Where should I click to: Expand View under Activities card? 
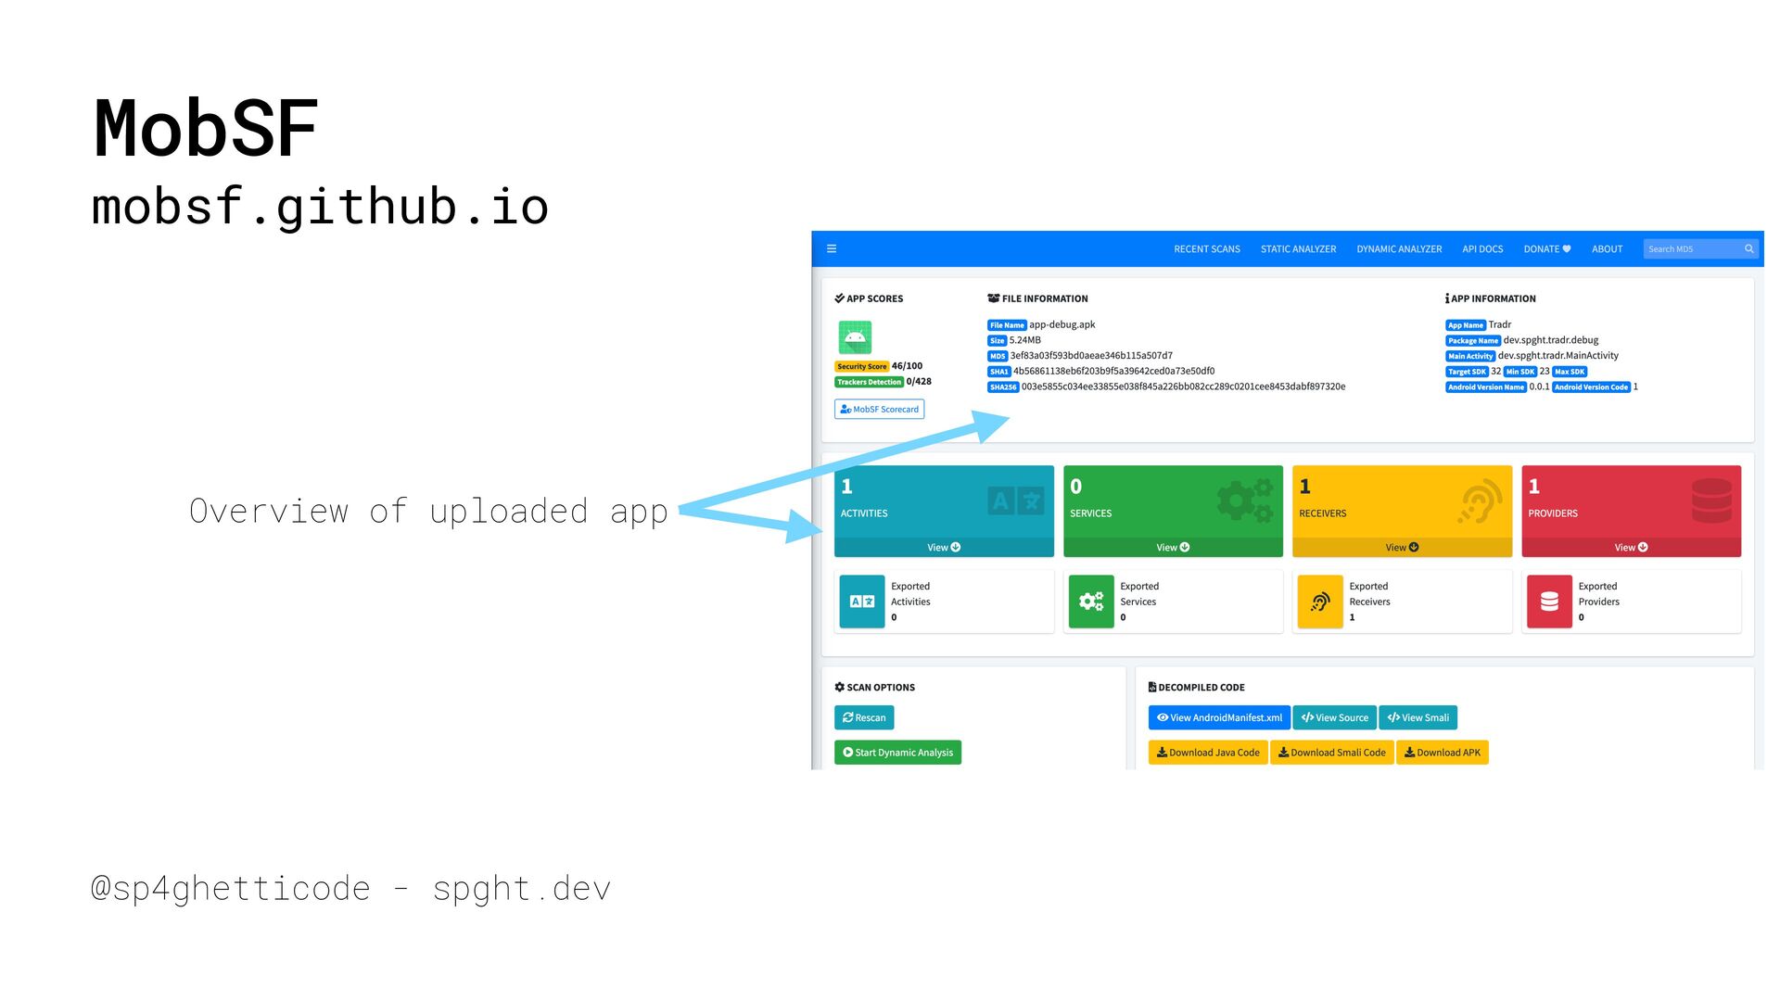[x=943, y=548]
